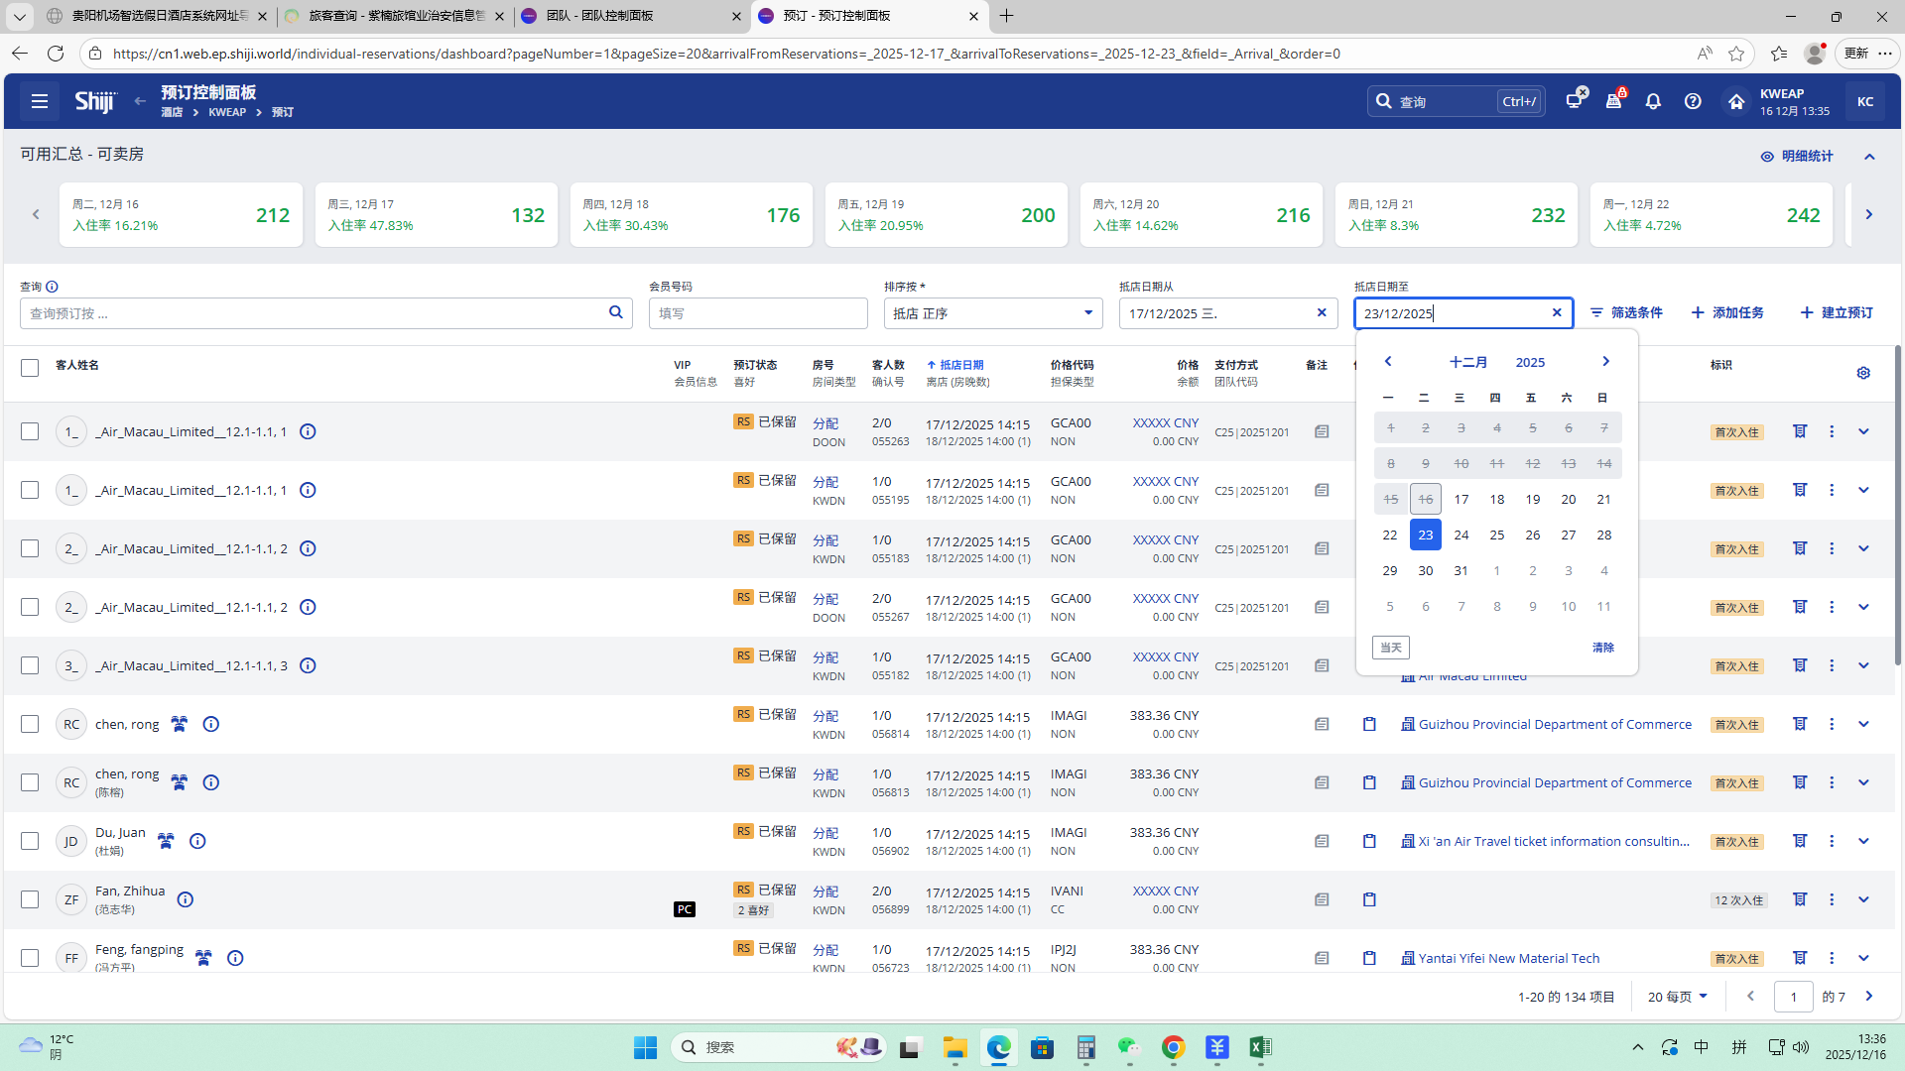Image resolution: width=1905 pixels, height=1071 pixels.
Task: Open the hamburger navigation menu
Action: click(x=40, y=101)
